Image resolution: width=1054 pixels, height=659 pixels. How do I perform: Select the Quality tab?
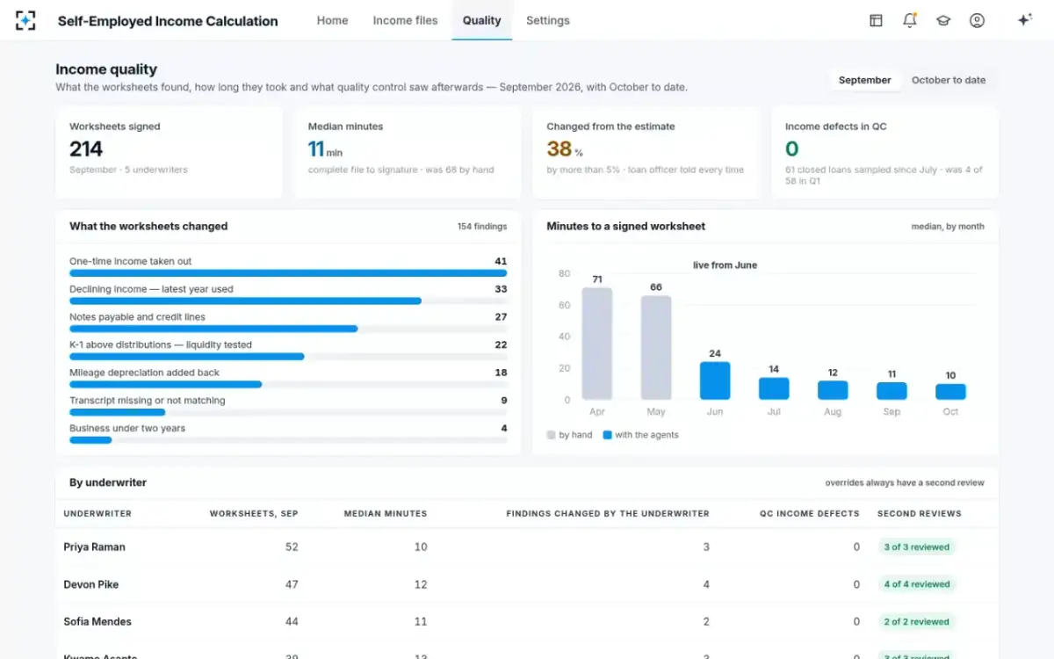click(x=482, y=20)
